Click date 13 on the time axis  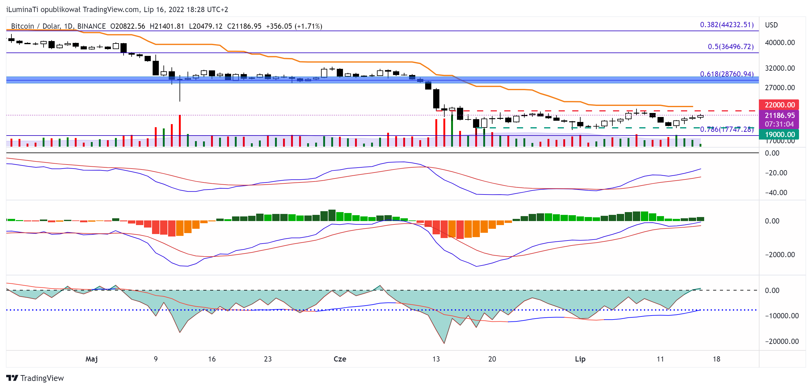(x=436, y=359)
